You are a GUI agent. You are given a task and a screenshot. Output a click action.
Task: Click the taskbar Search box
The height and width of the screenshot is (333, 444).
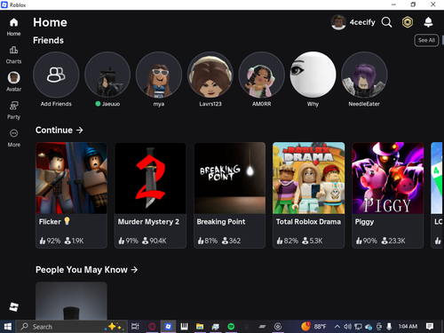click(71, 327)
